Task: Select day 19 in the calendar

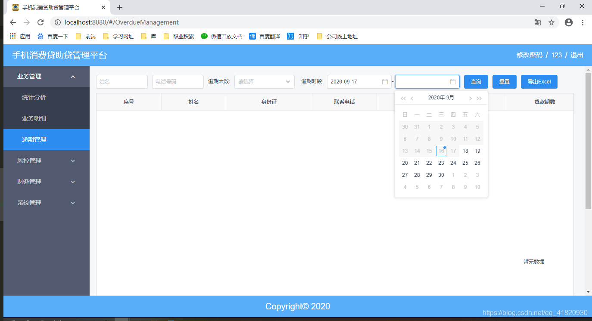Action: tap(477, 151)
